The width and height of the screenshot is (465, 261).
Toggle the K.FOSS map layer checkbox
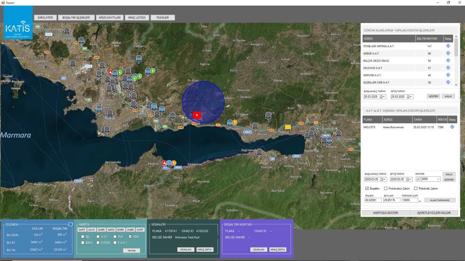click(98, 243)
